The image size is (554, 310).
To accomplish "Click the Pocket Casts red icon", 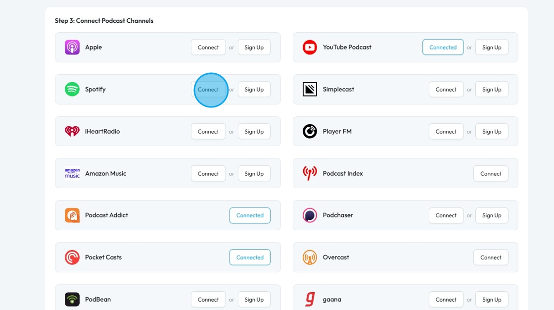I will [72, 258].
